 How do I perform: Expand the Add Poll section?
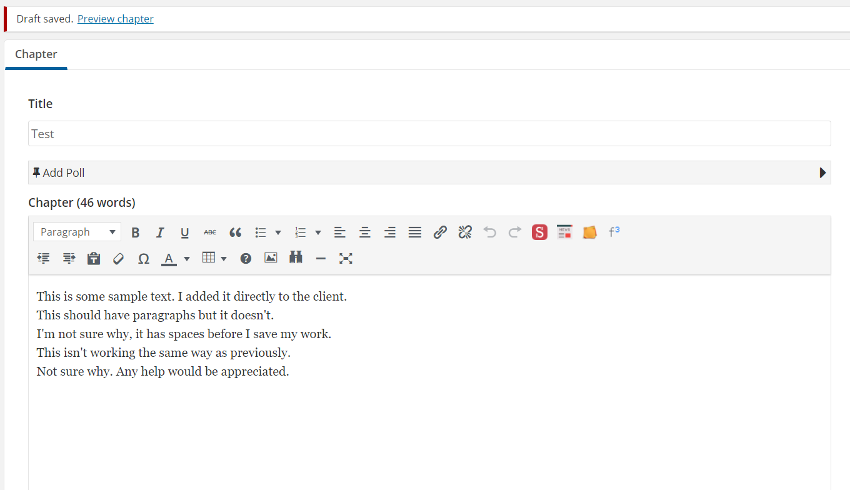pyautogui.click(x=822, y=172)
